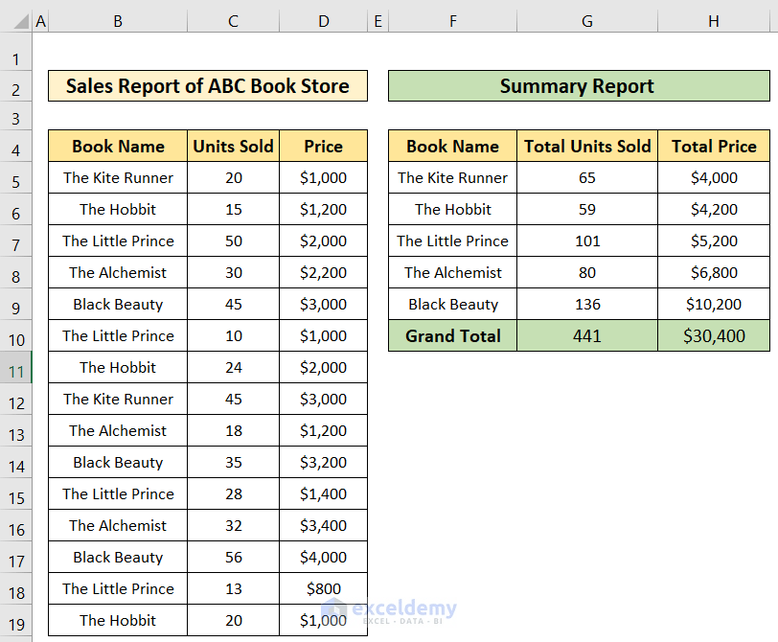Select The Kite Runner cell in sales table
This screenshot has height=642, width=778.
point(117,177)
